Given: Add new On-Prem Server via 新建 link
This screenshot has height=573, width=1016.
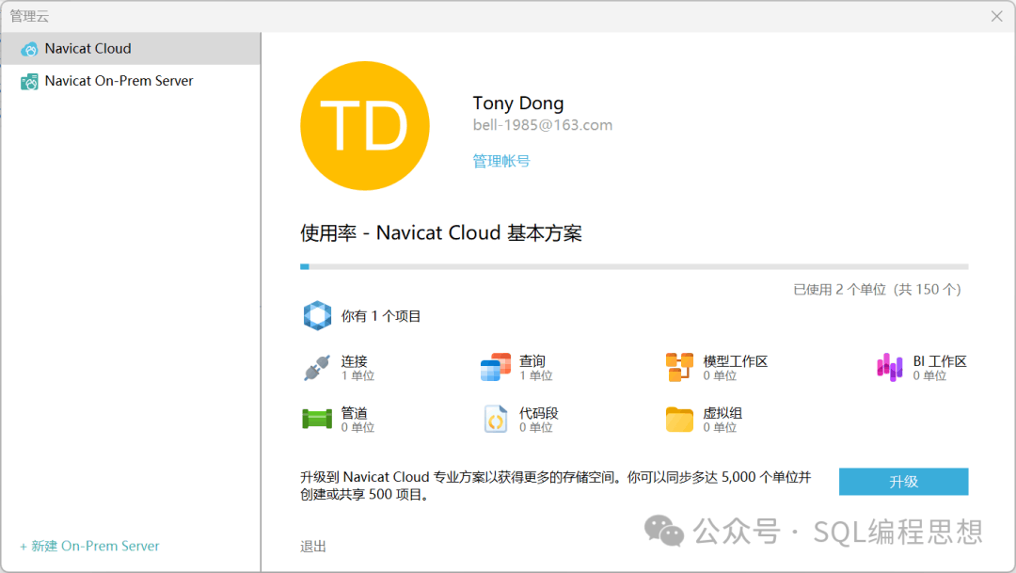Looking at the screenshot, I should [x=89, y=546].
